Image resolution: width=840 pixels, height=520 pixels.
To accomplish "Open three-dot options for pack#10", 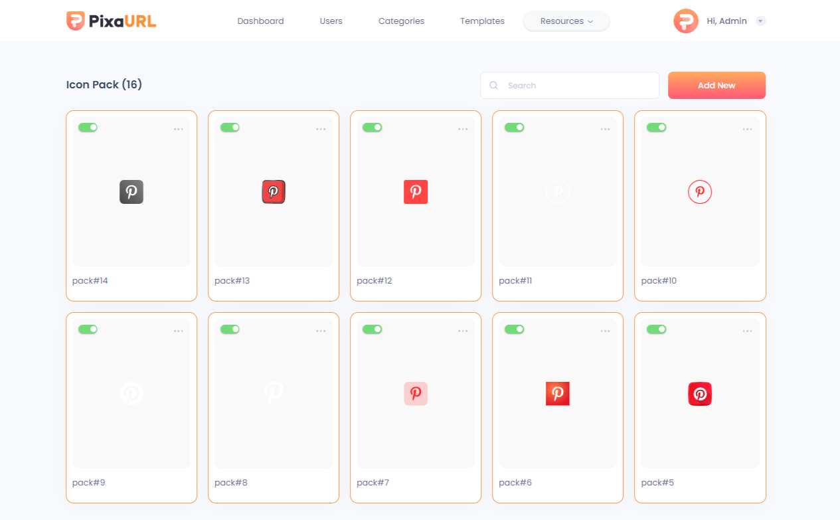I will tap(747, 129).
